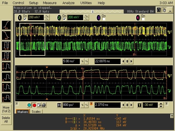The image size is (175, 131).
Task: Click the help question mark in markers panel
Action: coord(172,116)
